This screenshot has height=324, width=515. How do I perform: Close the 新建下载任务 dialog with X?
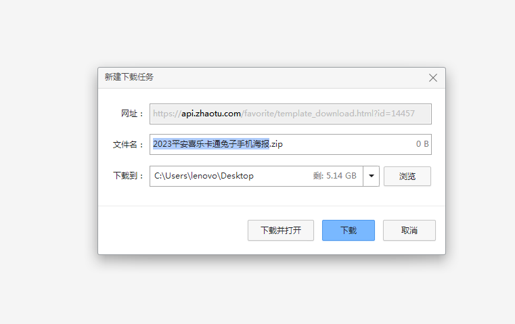click(x=433, y=78)
